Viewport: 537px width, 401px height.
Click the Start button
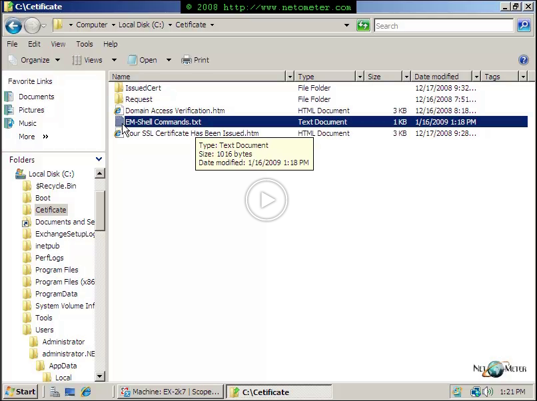(20, 392)
